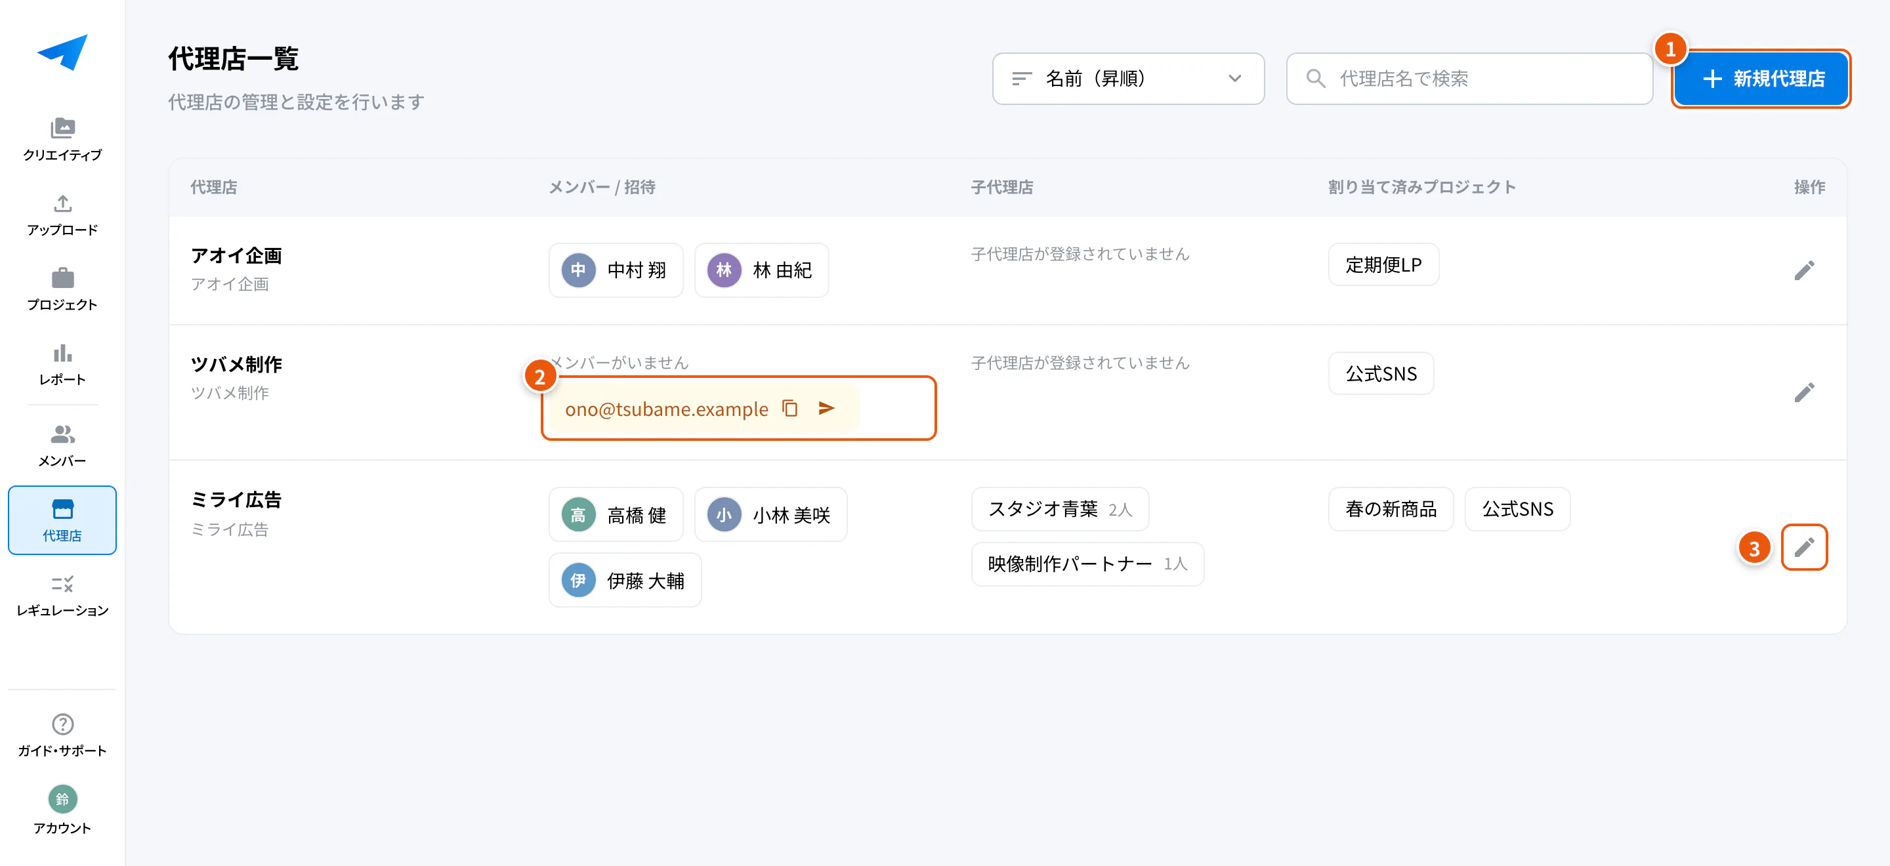This screenshot has width=1890, height=866.
Task: Click the 割り当て済みプロジェクト column header
Action: pos(1422,187)
